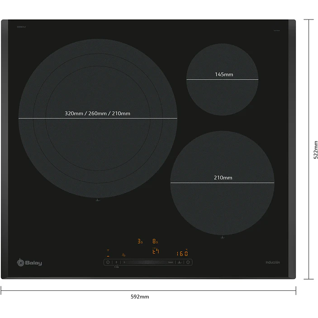
Task: Tap the boost end of power slider
Action: point(171,262)
